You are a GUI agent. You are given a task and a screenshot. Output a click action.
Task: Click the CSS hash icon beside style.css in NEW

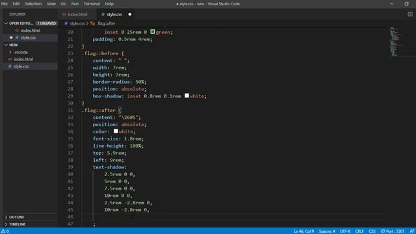pyautogui.click(x=10, y=66)
